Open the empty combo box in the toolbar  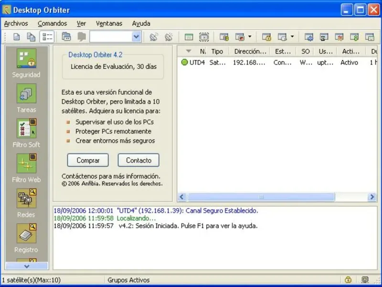click(116, 37)
